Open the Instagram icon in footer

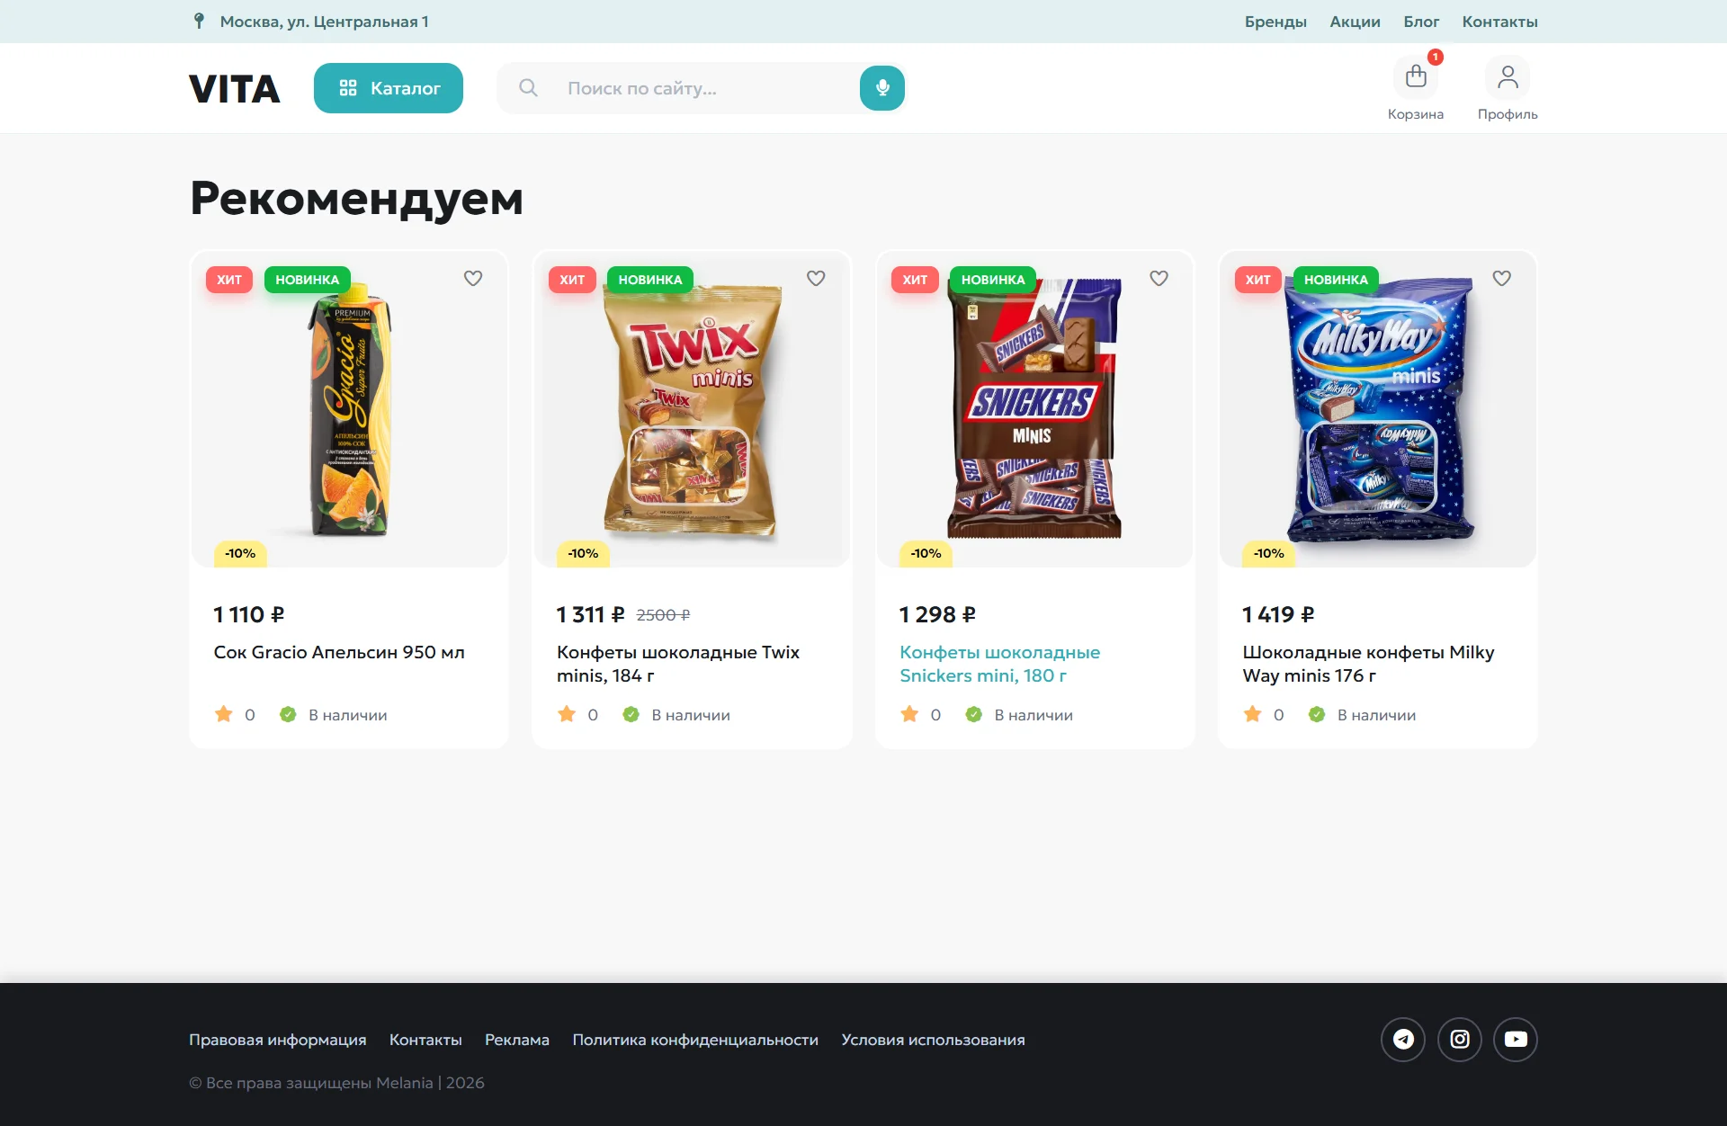(x=1460, y=1040)
